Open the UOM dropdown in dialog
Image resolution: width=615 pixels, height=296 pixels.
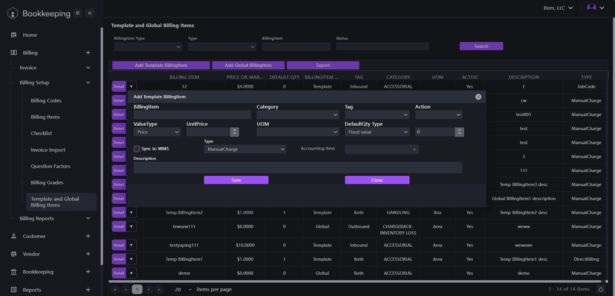(298, 132)
